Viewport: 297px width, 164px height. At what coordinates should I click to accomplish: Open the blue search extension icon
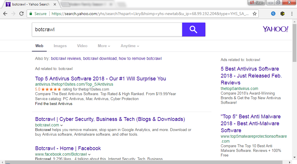(x=273, y=14)
